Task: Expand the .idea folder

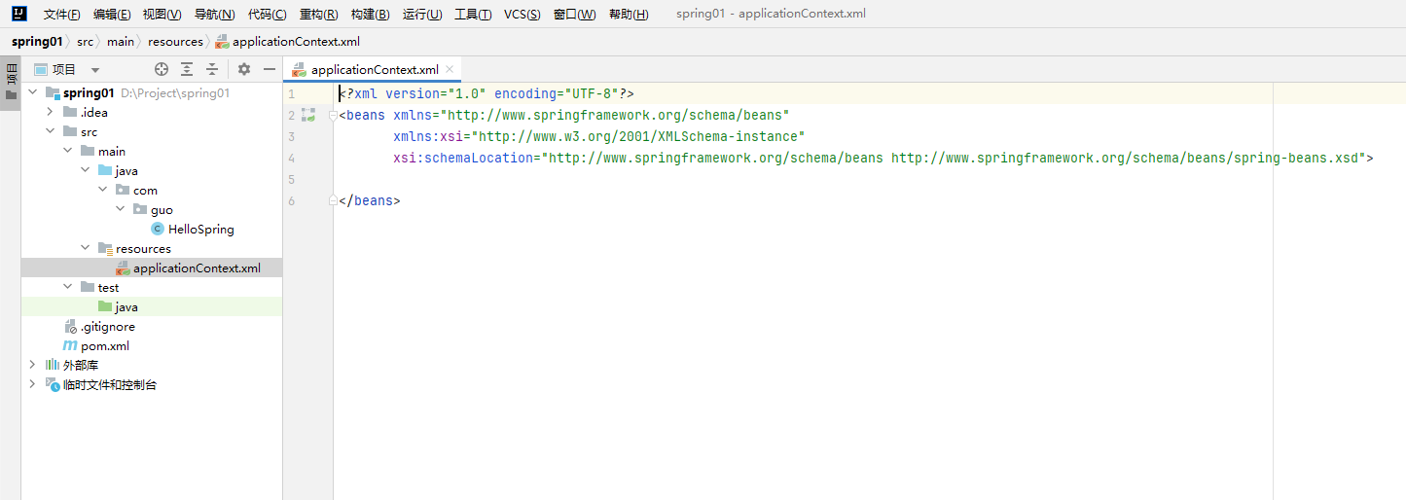Action: tap(51, 113)
